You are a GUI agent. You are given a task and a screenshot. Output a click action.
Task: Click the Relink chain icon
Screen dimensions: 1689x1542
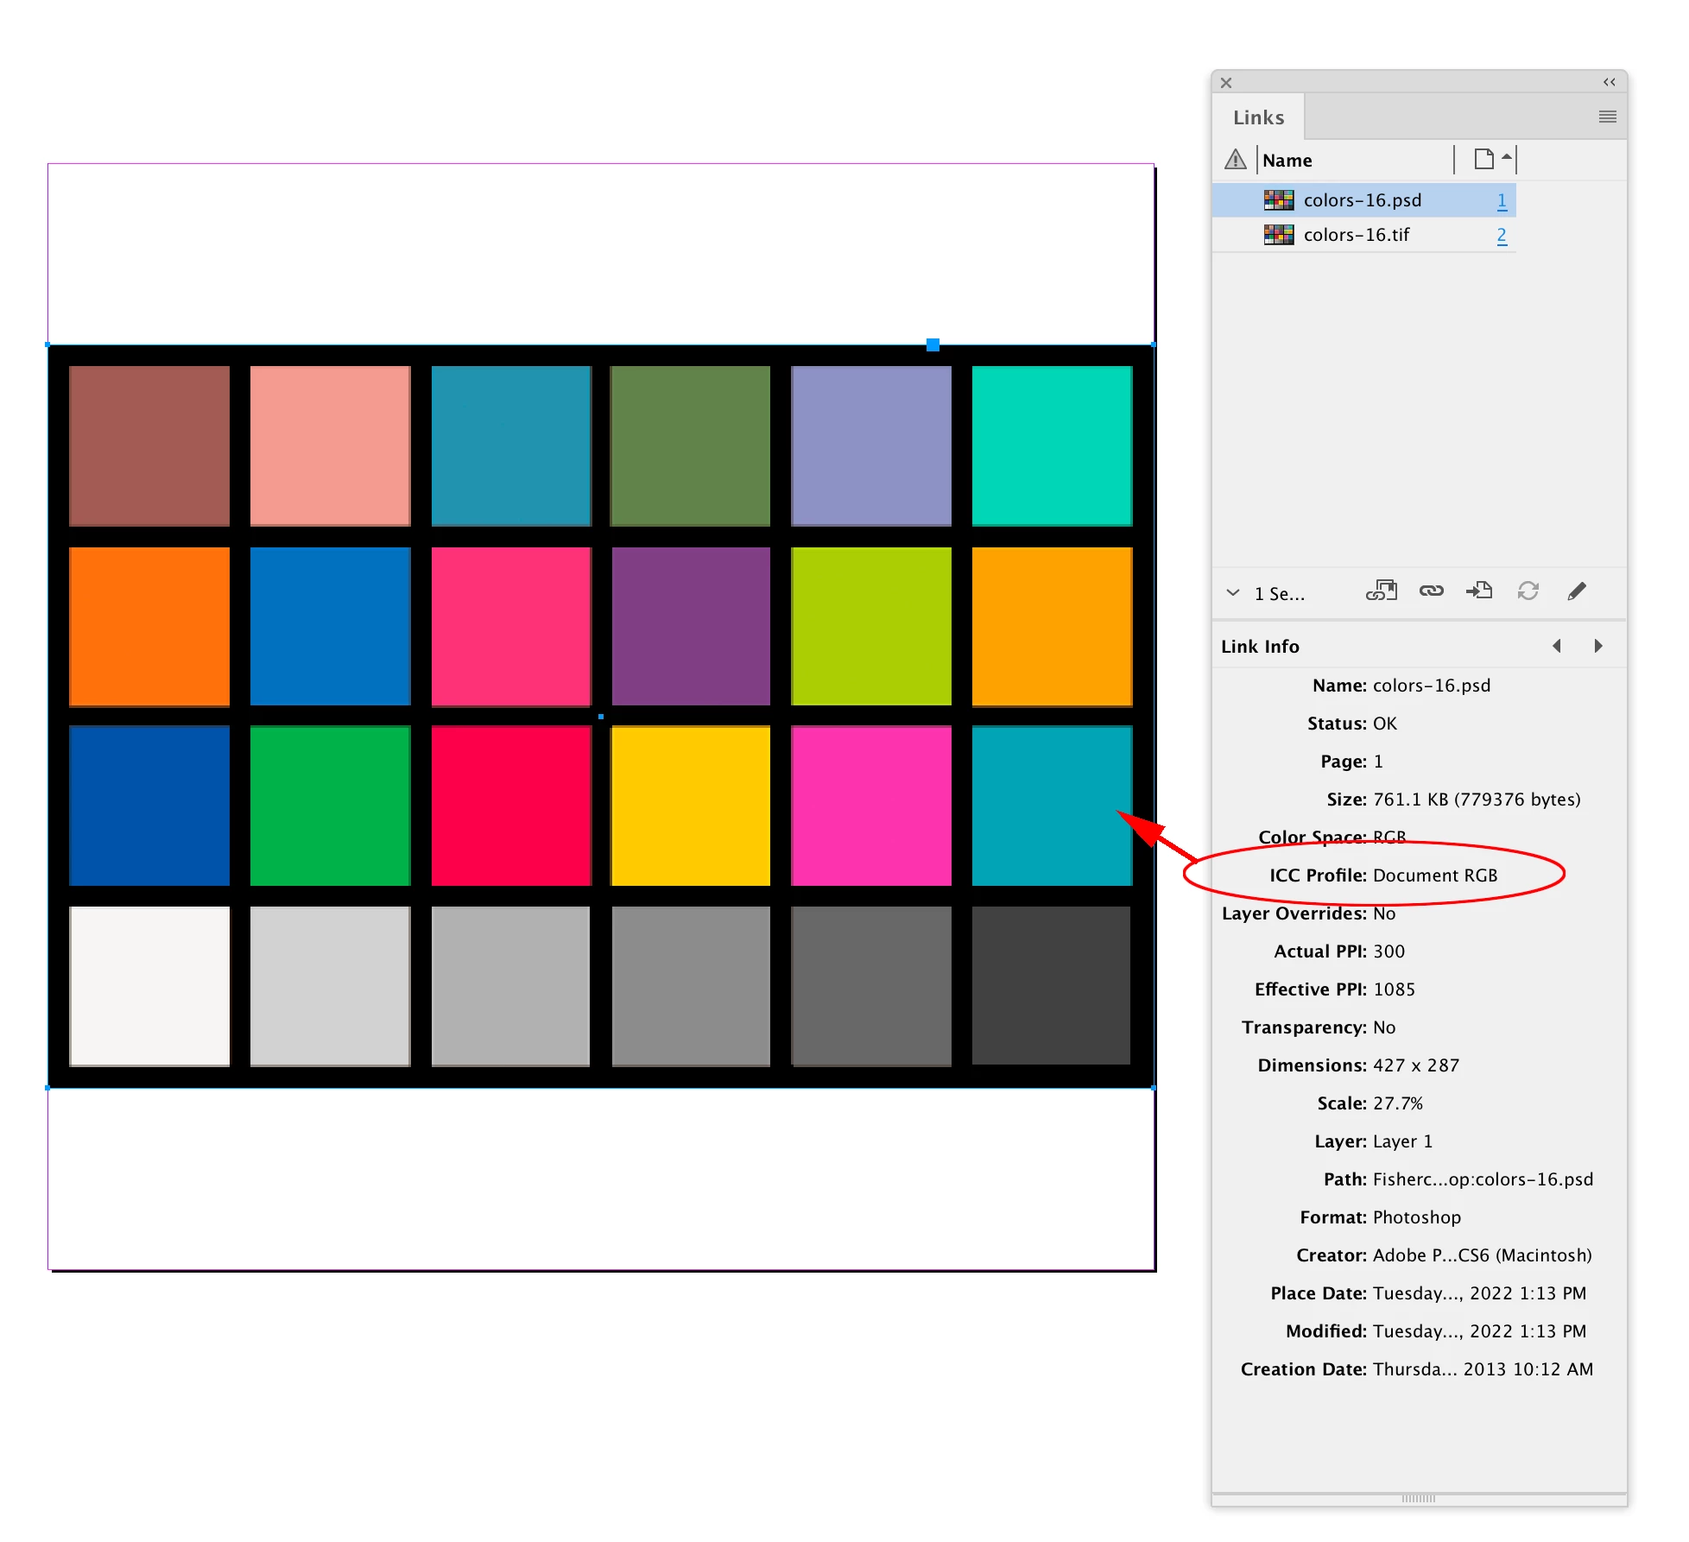[1431, 591]
